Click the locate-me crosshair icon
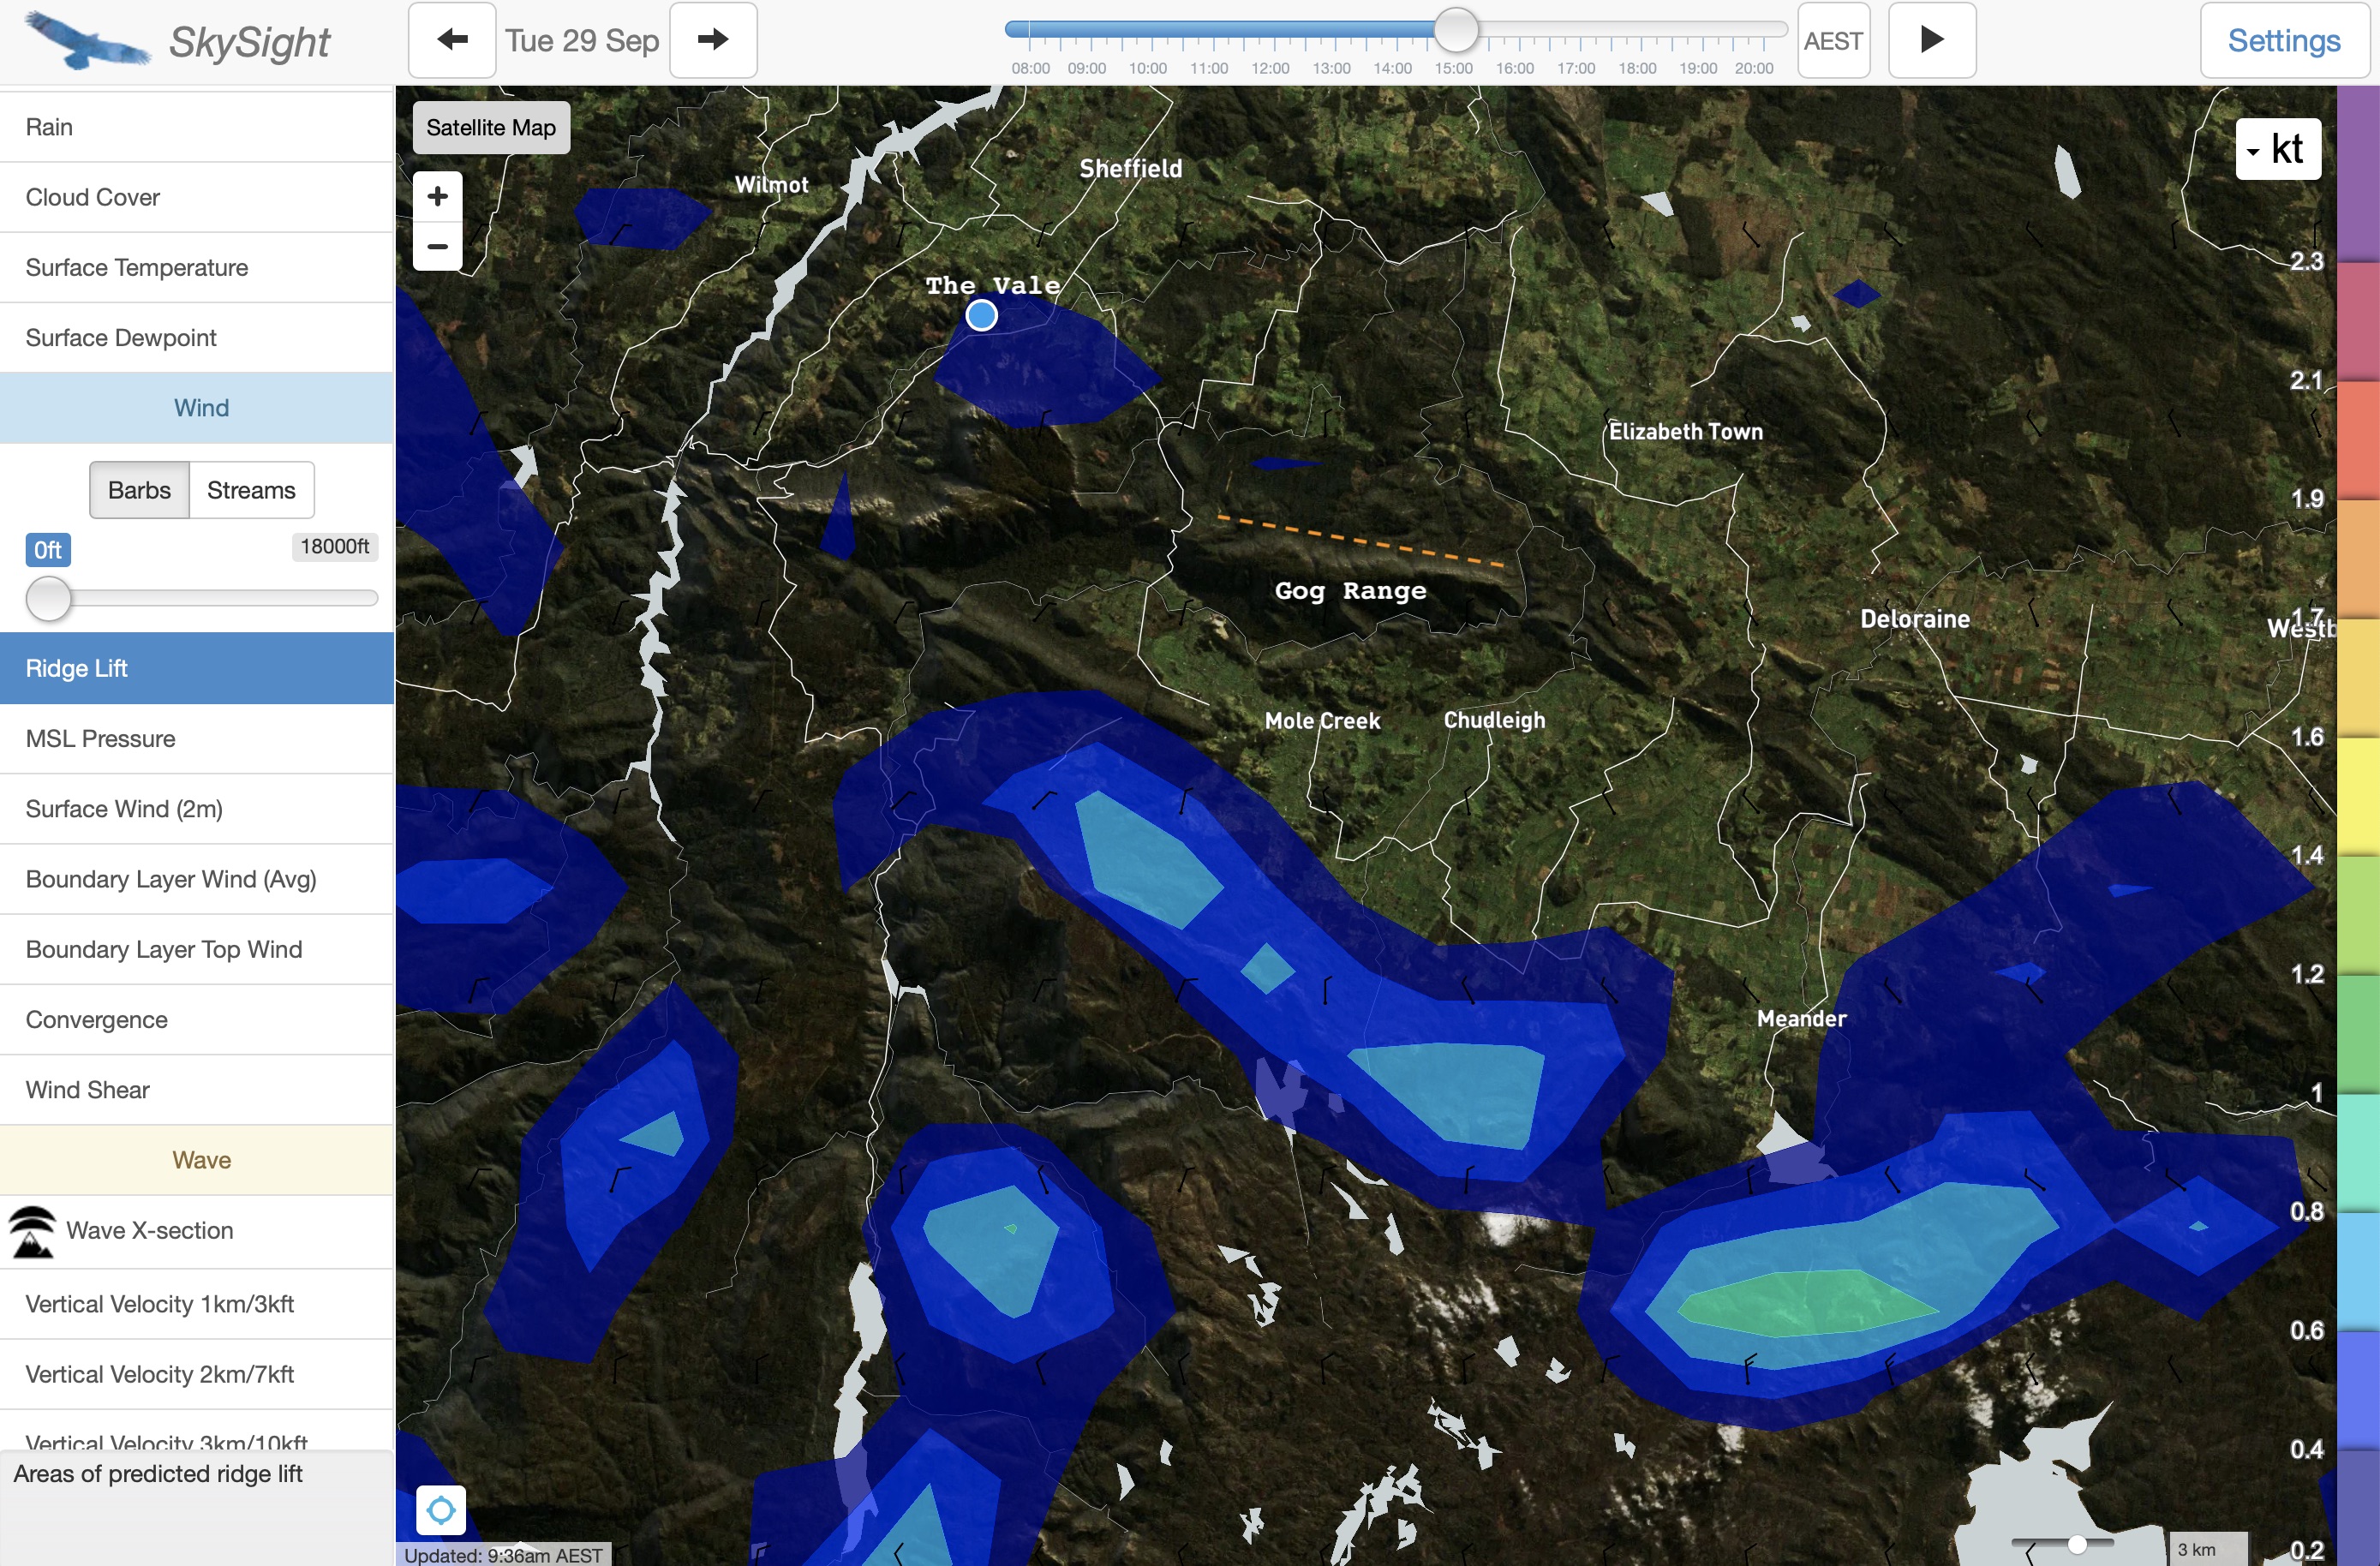Screen dimensions: 2380x1566 click(x=441, y=1509)
